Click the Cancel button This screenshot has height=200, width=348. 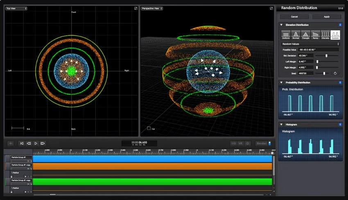294,17
